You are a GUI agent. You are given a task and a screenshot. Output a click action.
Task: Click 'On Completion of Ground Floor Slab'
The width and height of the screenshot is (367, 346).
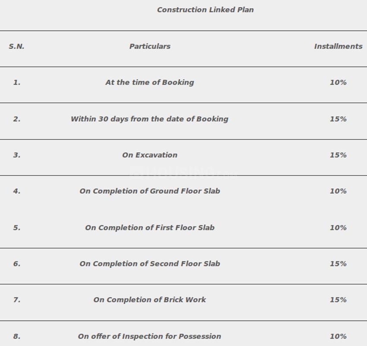150,191
